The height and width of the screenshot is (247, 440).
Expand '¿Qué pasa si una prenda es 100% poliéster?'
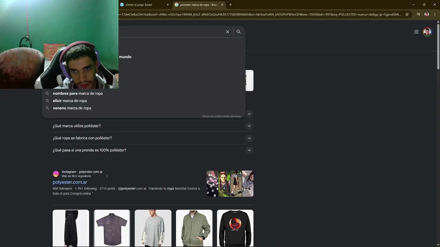[153, 150]
